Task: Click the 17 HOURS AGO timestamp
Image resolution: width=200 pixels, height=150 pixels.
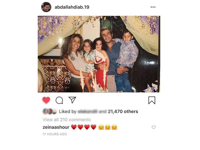Action: (x=55, y=134)
